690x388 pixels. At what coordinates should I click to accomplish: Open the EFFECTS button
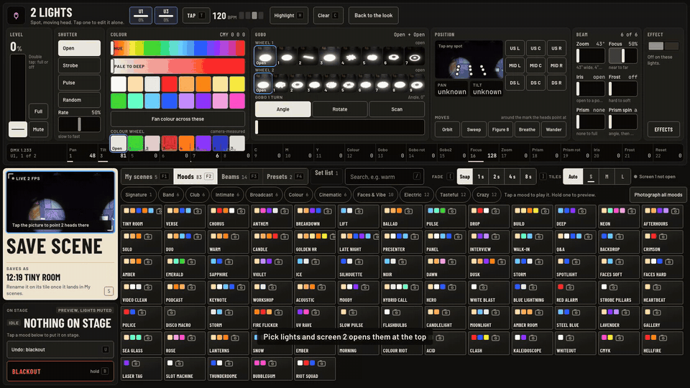coord(663,130)
